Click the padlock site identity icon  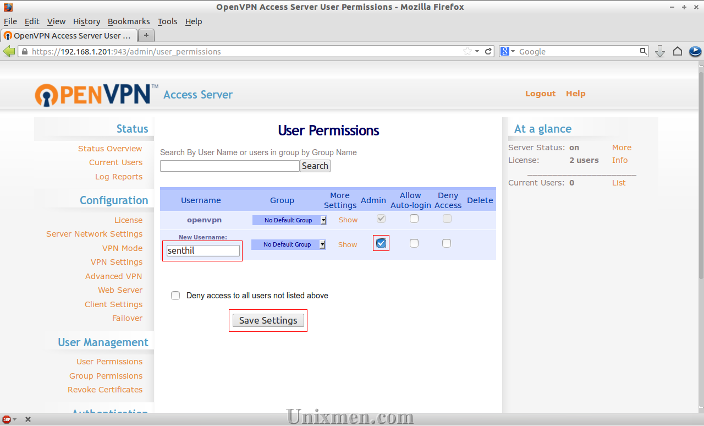24,52
